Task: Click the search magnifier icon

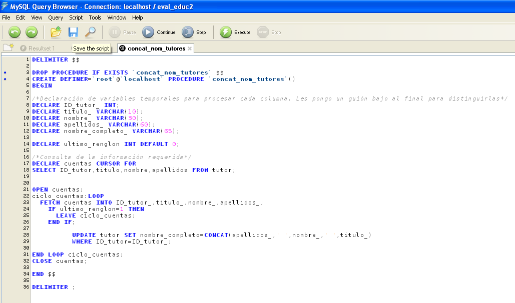Action: tap(90, 31)
